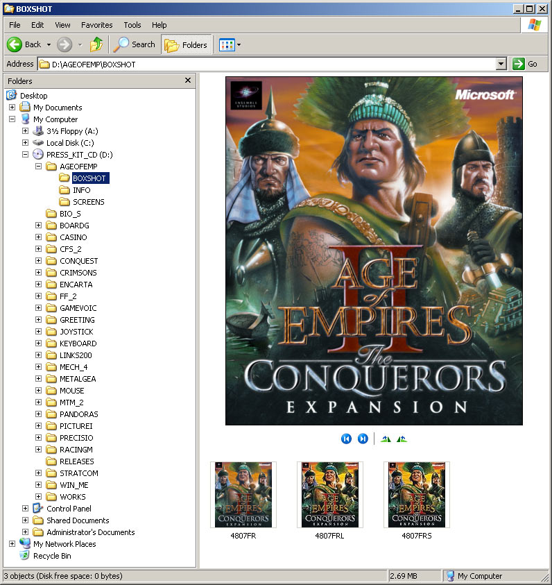
Task: Select the 4807FRL thumbnail
Action: [329, 495]
